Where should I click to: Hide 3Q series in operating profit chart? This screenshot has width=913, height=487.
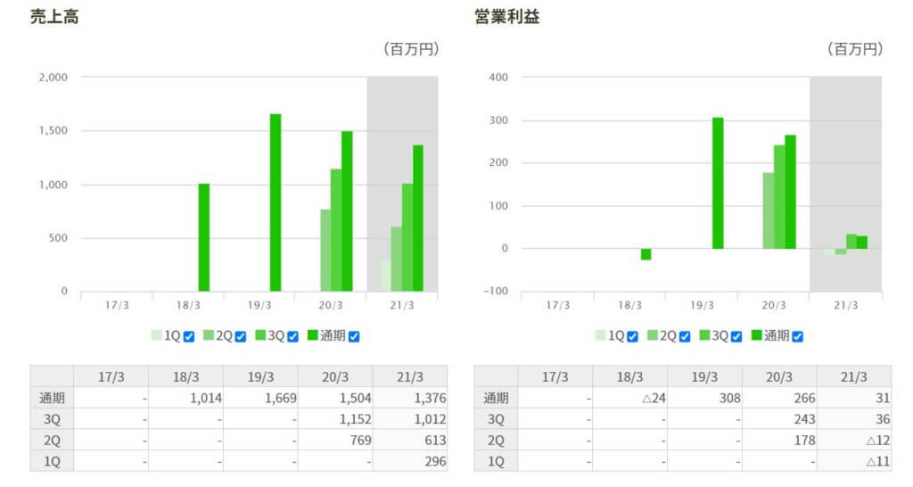pos(736,336)
